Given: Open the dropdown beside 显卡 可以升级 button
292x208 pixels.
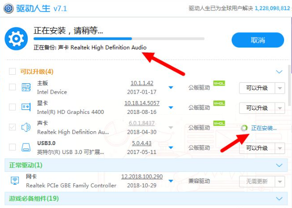Looking at the screenshot, I should point(280,108).
